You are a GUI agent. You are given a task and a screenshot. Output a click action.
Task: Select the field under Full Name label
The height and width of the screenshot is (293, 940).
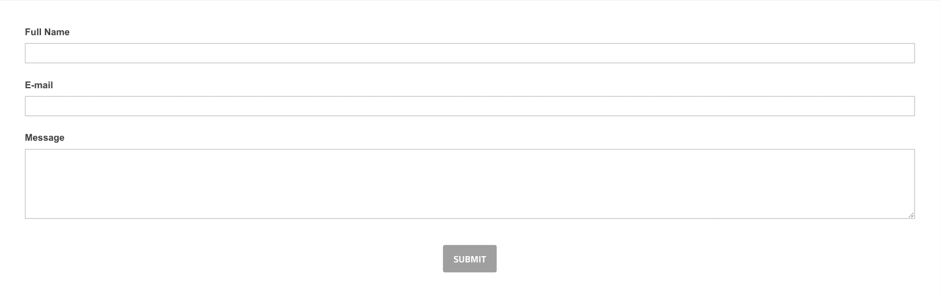pos(469,53)
